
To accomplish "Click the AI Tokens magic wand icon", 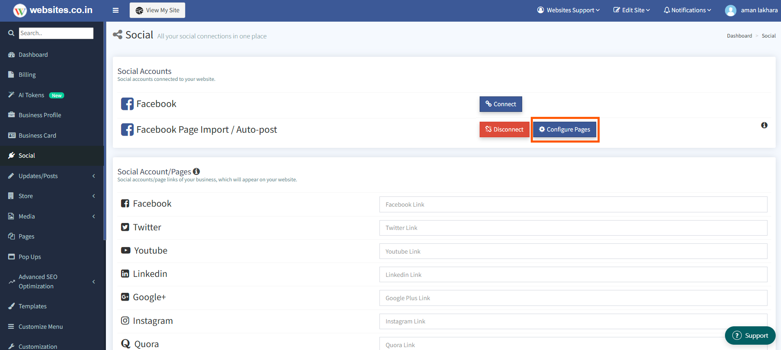I will [x=11, y=95].
